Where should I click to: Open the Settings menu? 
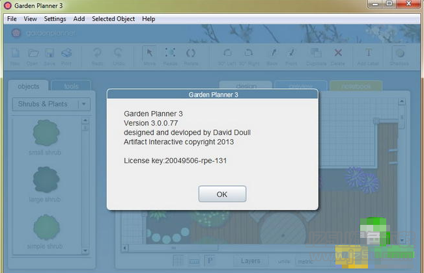coord(55,19)
